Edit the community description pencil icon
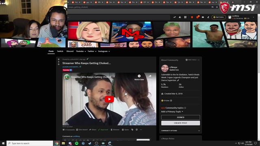260x146 pixels. [x=178, y=80]
